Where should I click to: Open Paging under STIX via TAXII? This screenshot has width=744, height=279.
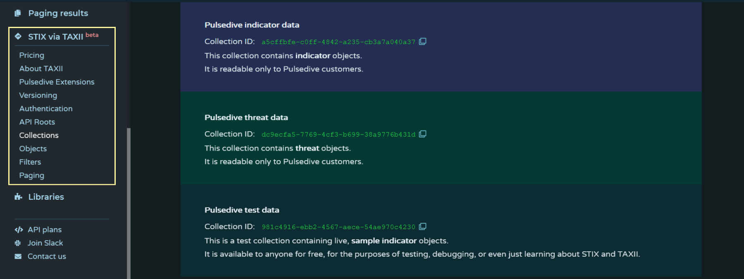pos(31,175)
